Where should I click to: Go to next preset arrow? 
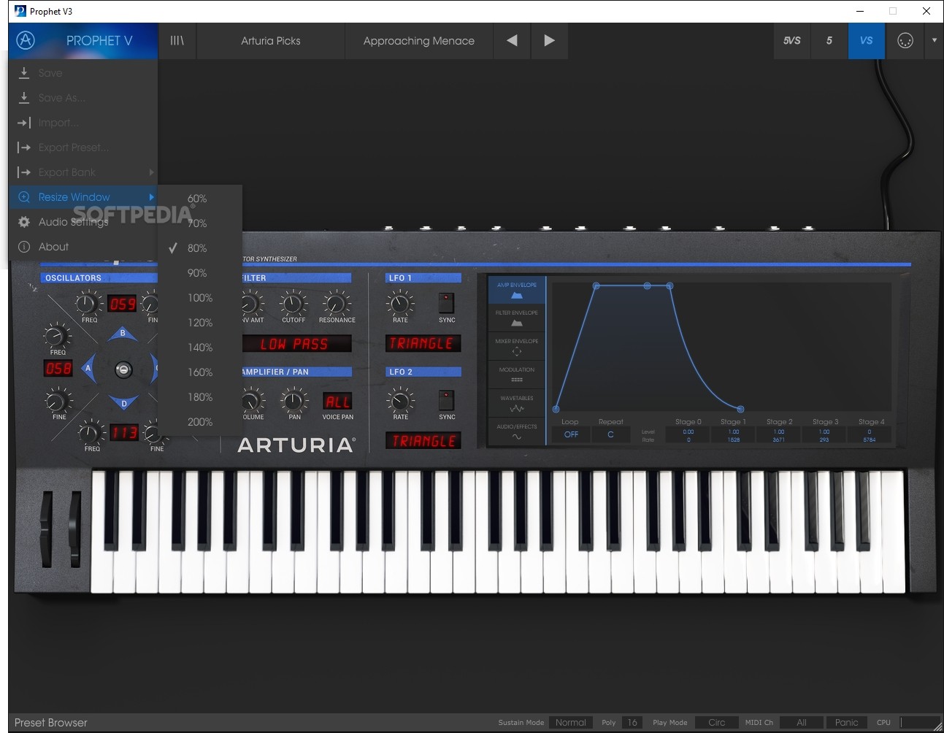tap(549, 41)
